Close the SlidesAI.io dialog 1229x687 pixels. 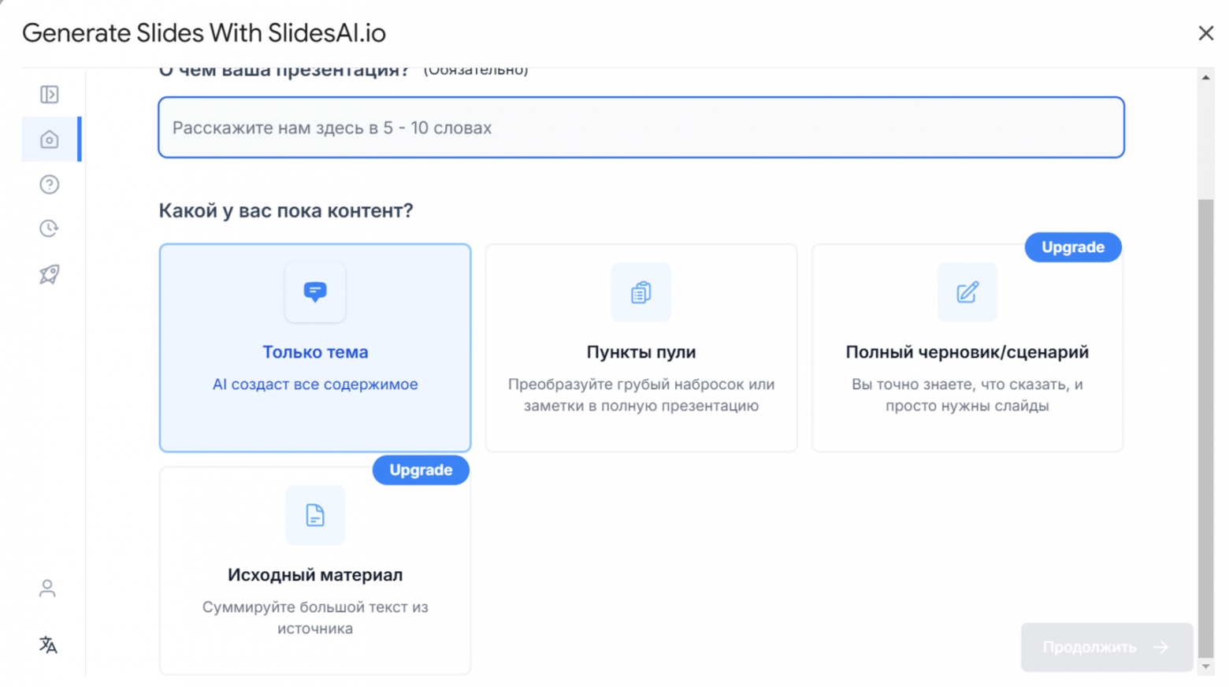point(1206,33)
